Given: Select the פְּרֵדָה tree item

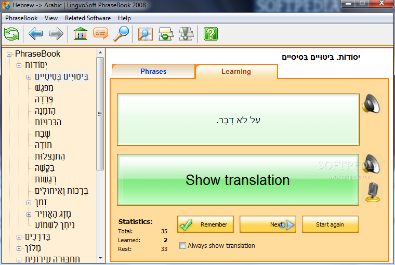Looking at the screenshot, I should [44, 99].
